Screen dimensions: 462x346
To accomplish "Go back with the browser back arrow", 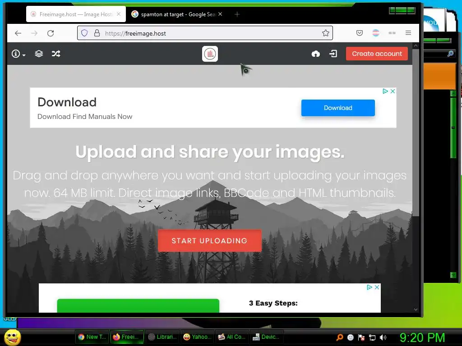I will (x=18, y=33).
